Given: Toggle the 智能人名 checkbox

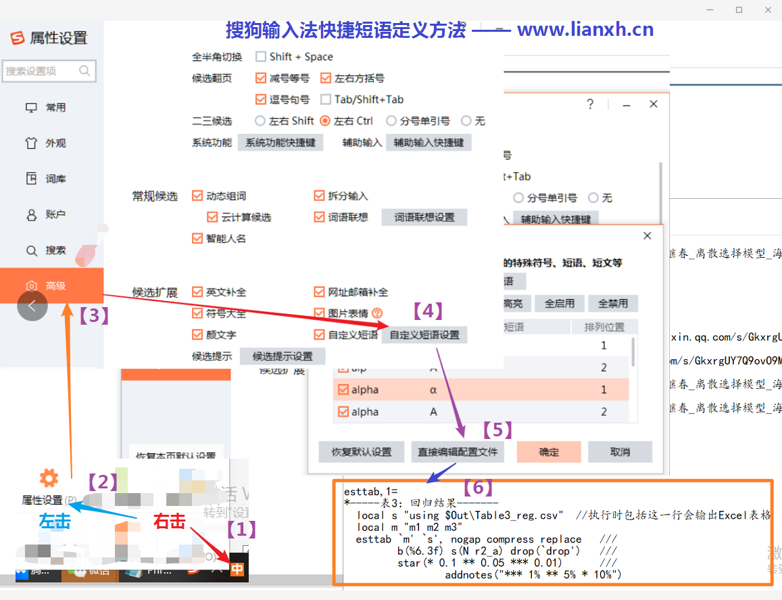Looking at the screenshot, I should click(x=197, y=239).
